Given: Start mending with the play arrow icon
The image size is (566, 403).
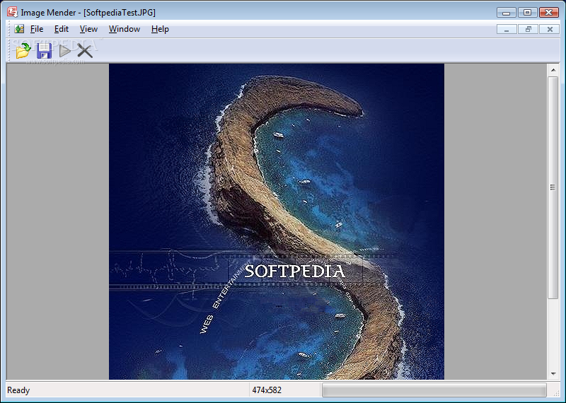Looking at the screenshot, I should click(x=65, y=51).
